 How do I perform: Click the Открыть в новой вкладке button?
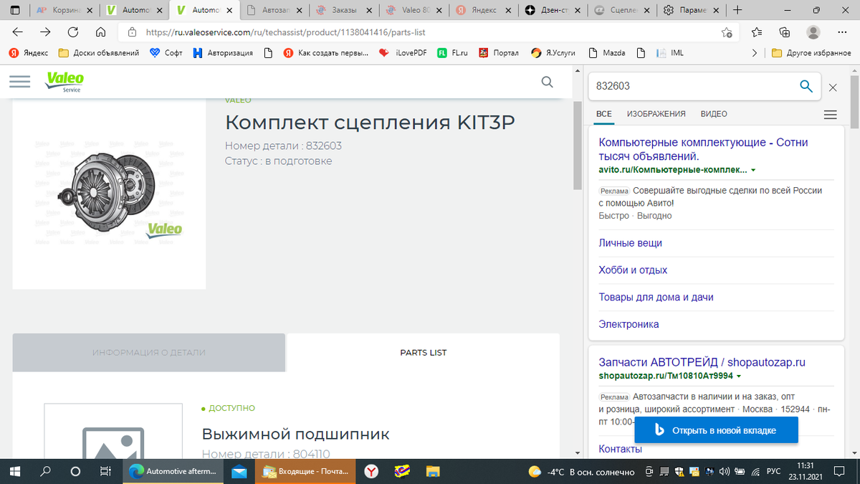tap(716, 431)
